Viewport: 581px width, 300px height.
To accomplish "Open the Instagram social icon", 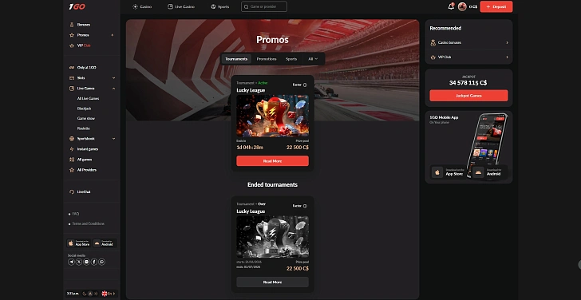I will [86, 262].
